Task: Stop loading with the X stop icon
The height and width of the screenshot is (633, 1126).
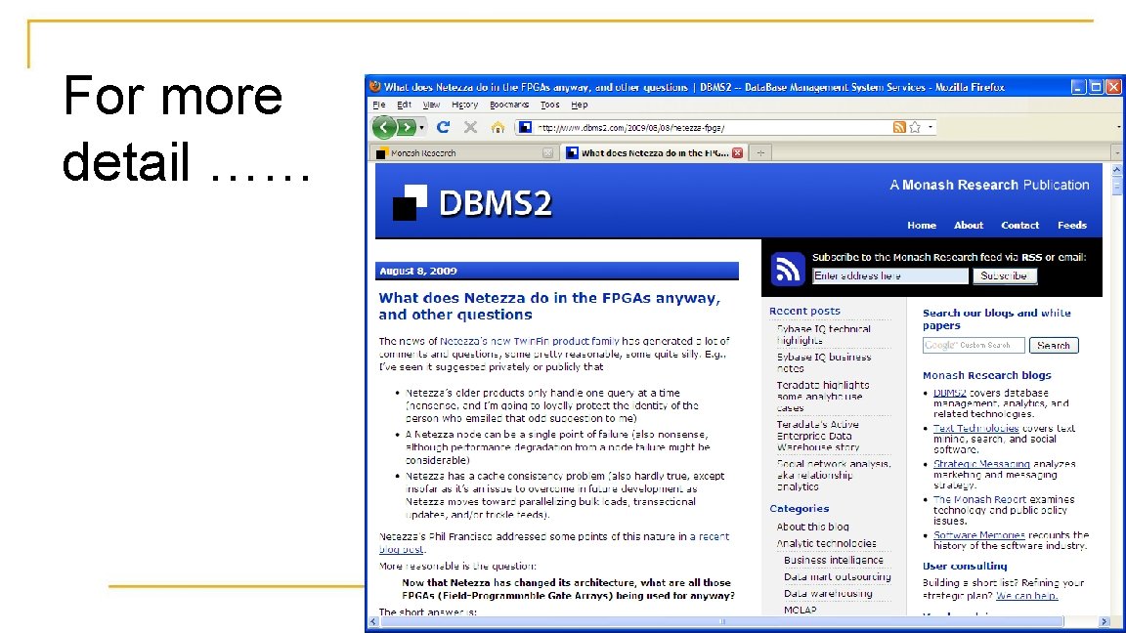Action: (470, 127)
